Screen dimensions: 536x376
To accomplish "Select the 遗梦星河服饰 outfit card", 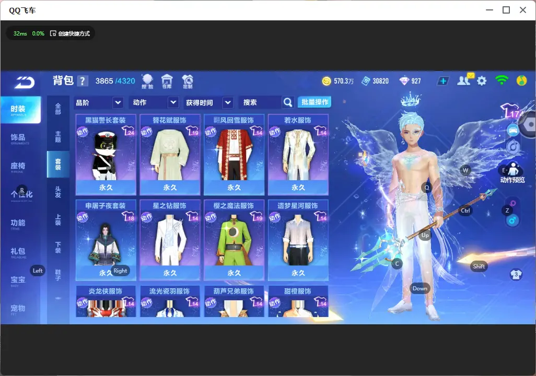I will (x=298, y=240).
